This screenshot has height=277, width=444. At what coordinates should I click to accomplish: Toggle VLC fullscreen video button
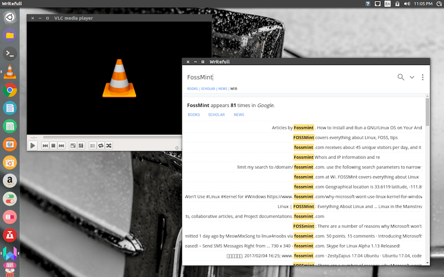[73, 146]
